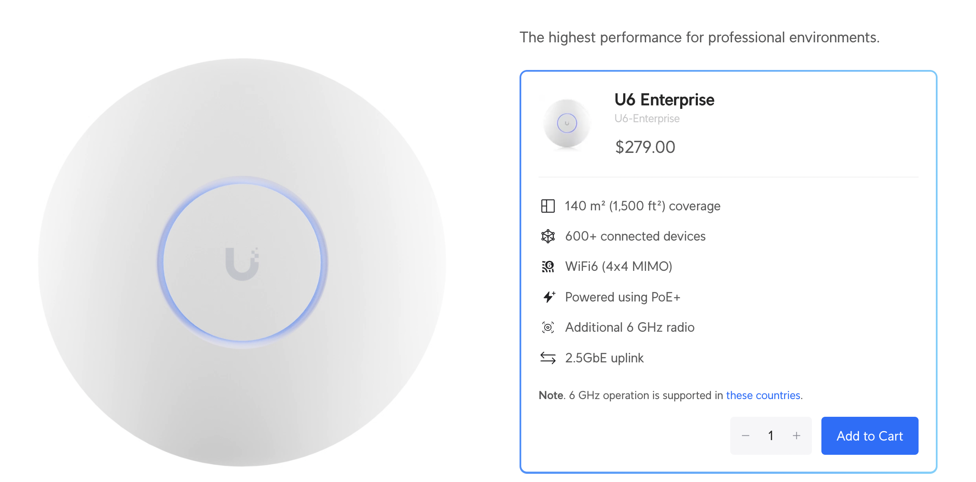Click the "600+ connected devices" text

pyautogui.click(x=635, y=236)
